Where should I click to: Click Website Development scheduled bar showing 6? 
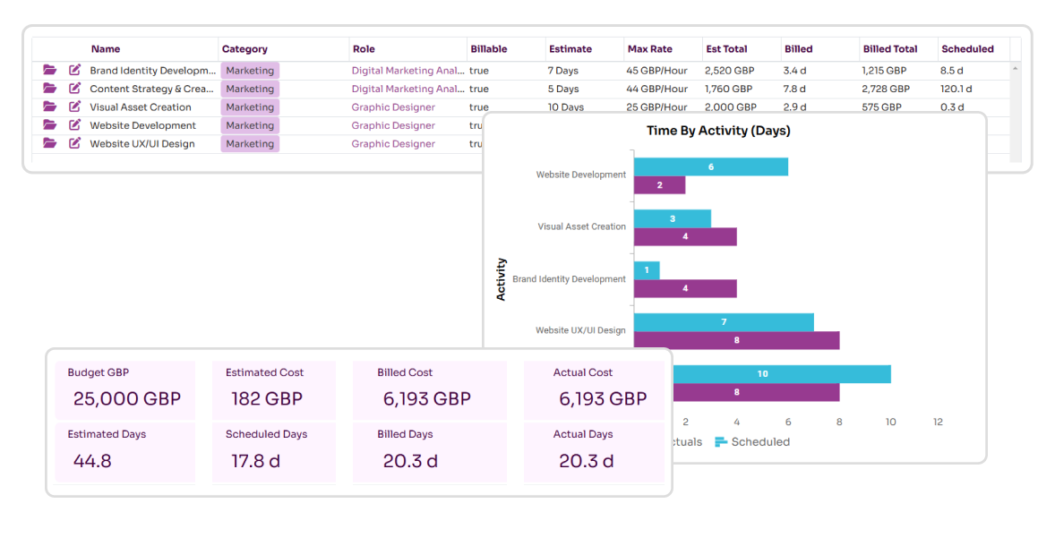(710, 166)
